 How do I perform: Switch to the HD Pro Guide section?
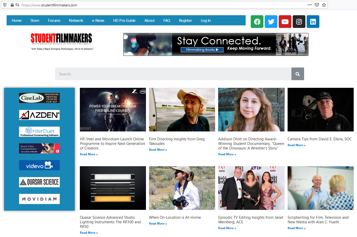coord(124,20)
